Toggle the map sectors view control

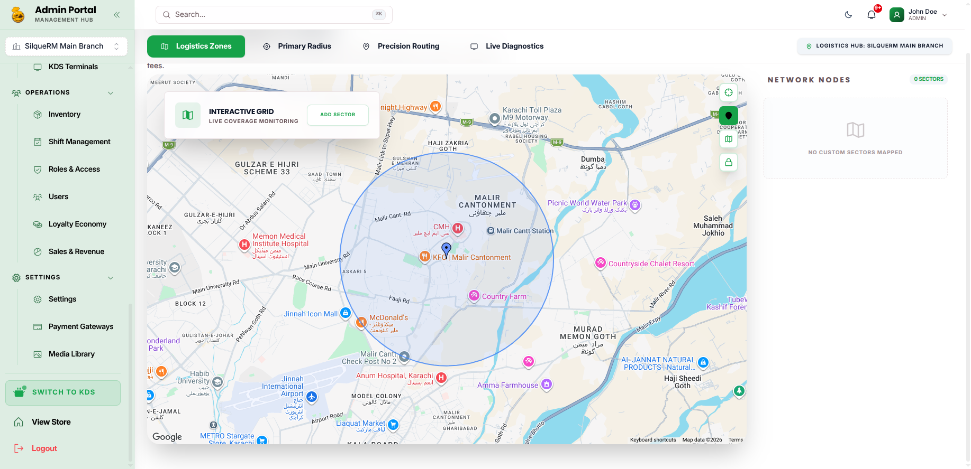729,139
